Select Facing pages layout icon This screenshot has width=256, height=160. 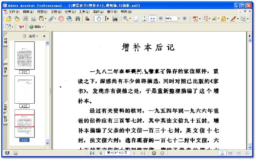(x=247, y=153)
